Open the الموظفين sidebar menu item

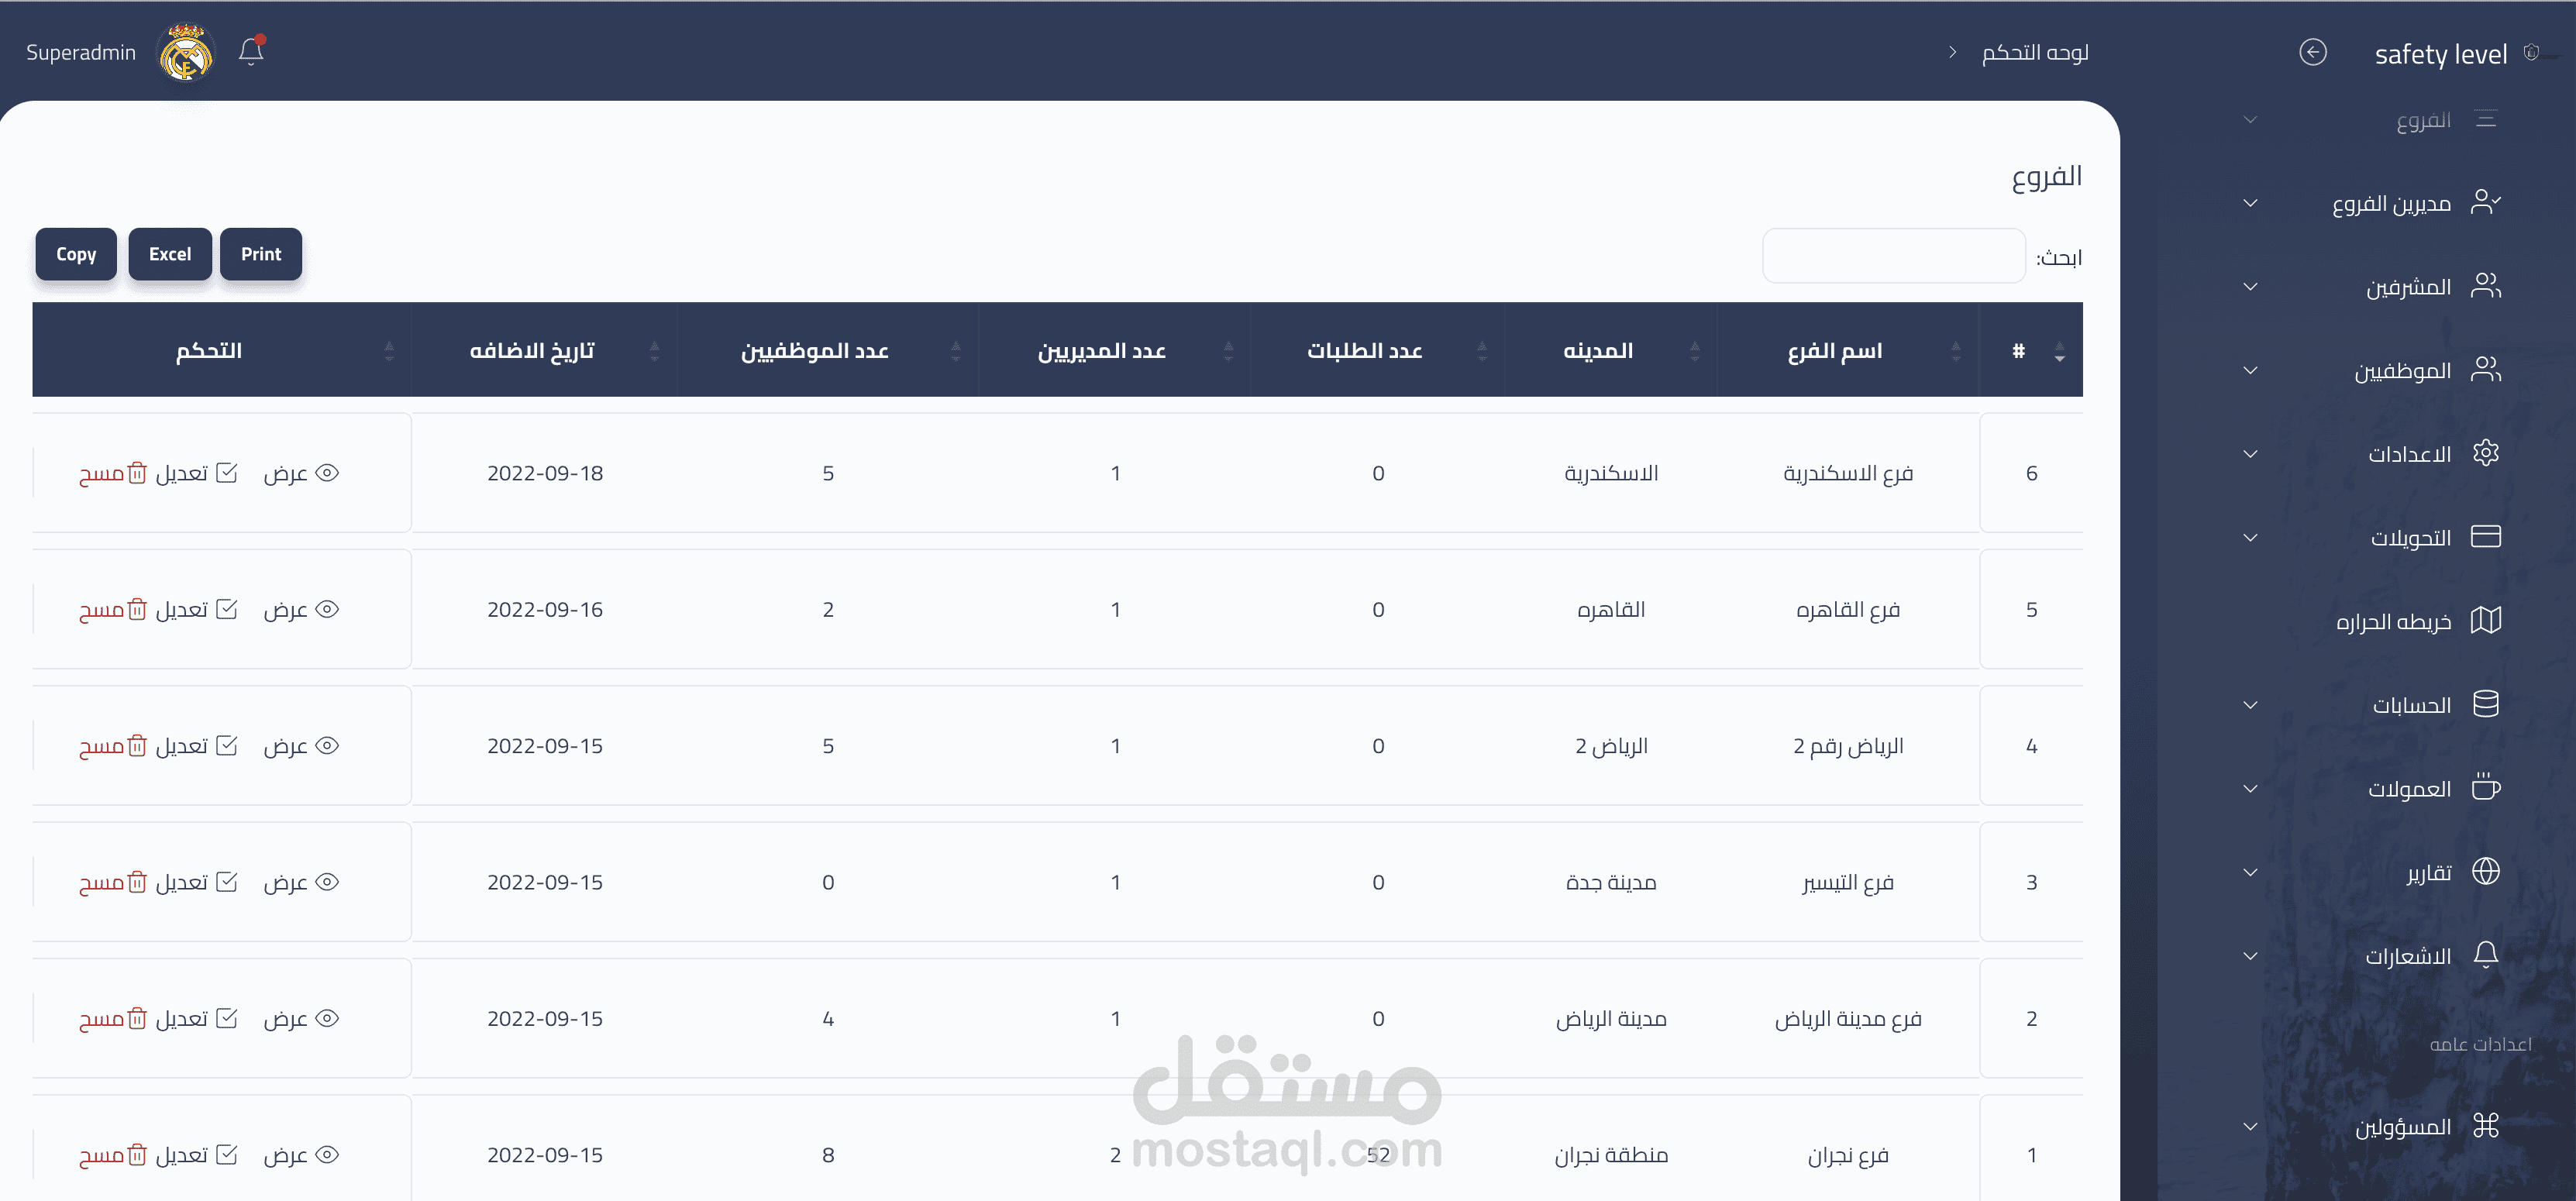[2402, 371]
